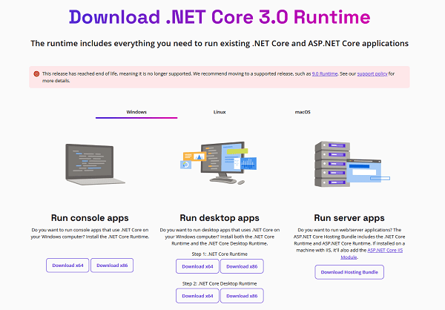Download x64 for Step 2 Desktop Runtime
The image size is (445, 310).
197,296
